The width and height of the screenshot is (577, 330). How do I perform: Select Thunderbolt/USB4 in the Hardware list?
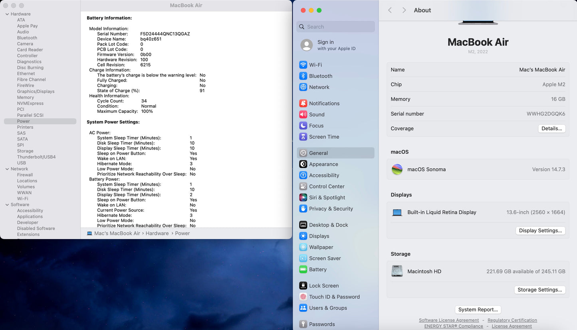36,157
